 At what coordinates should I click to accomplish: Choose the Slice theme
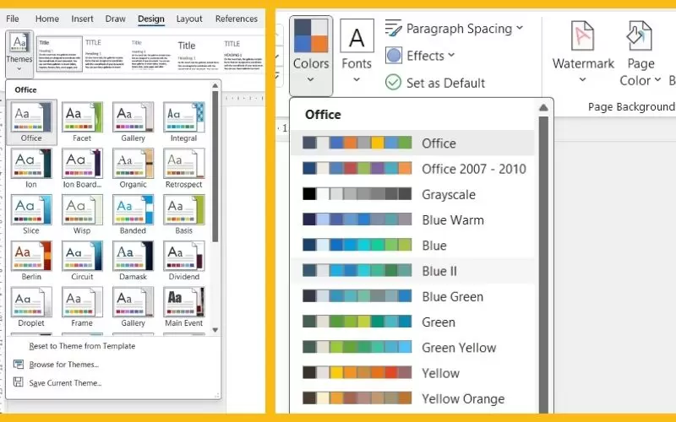pyautogui.click(x=31, y=214)
